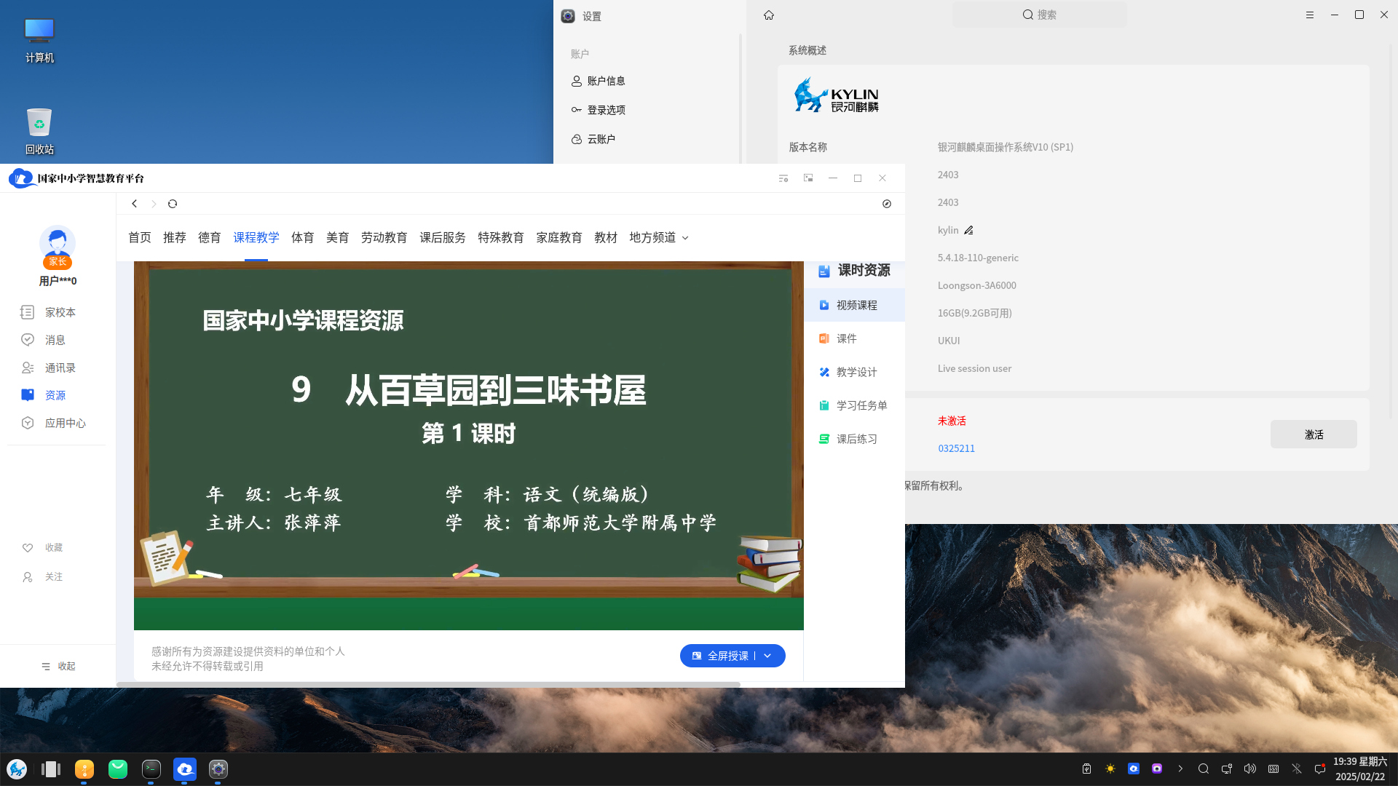Click the lesson video thumbnail

pos(469,445)
